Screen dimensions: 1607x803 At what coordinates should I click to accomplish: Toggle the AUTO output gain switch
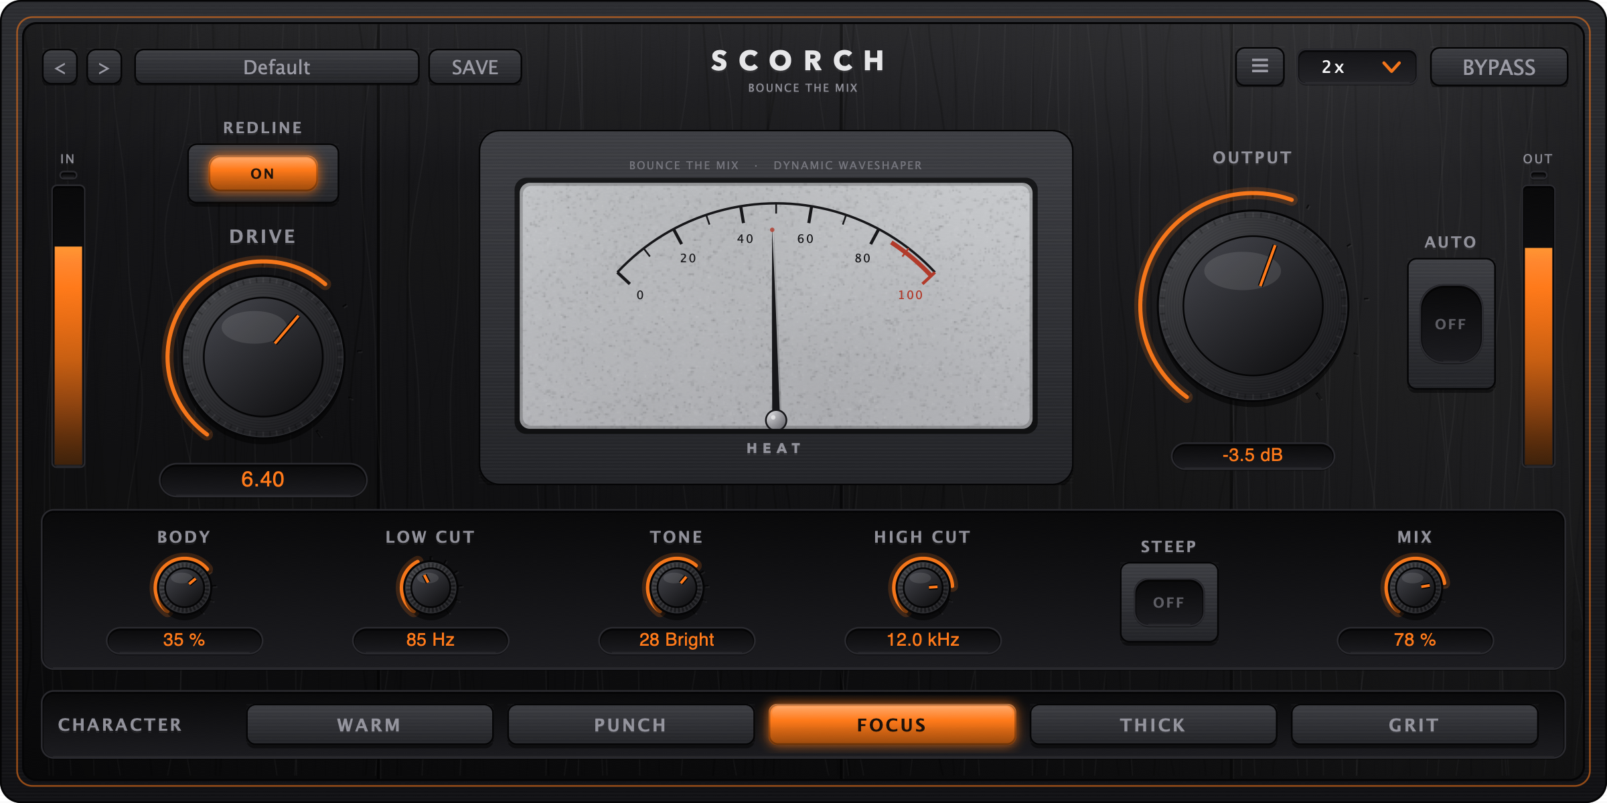coord(1451,324)
